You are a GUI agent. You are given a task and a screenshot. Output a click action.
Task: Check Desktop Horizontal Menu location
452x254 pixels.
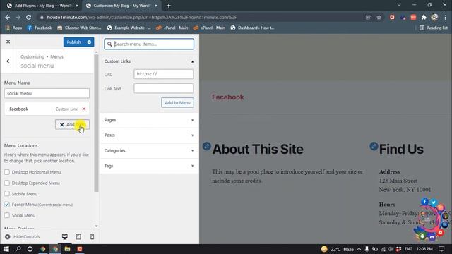point(7,172)
